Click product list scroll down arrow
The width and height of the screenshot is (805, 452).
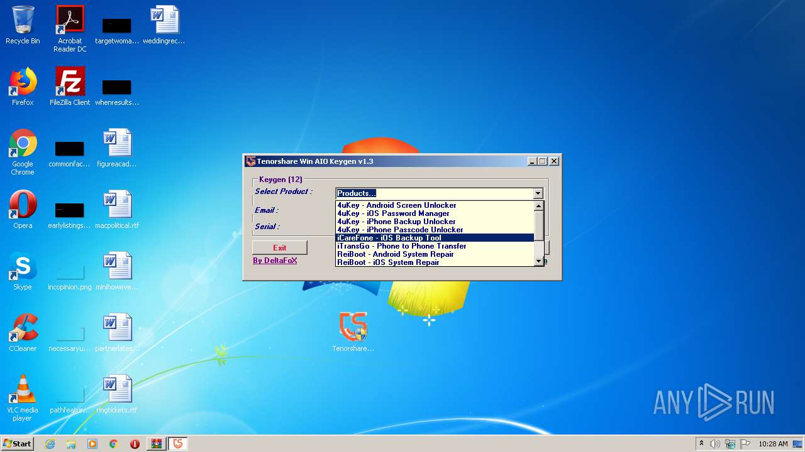coord(538,261)
